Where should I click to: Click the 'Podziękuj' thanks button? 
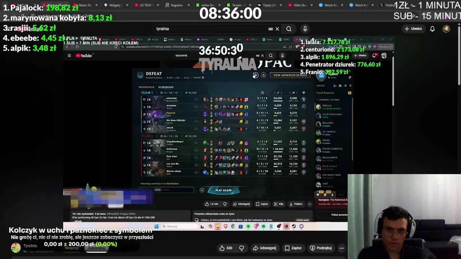321,248
